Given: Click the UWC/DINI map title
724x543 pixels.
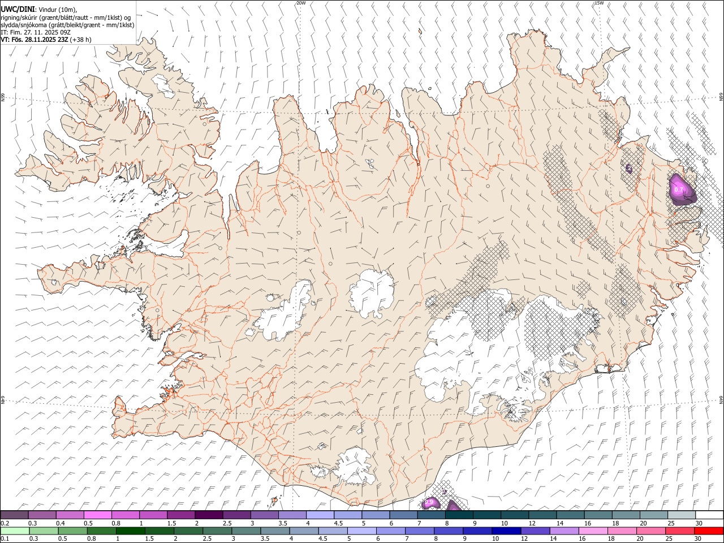Looking at the screenshot, I should click(18, 10).
